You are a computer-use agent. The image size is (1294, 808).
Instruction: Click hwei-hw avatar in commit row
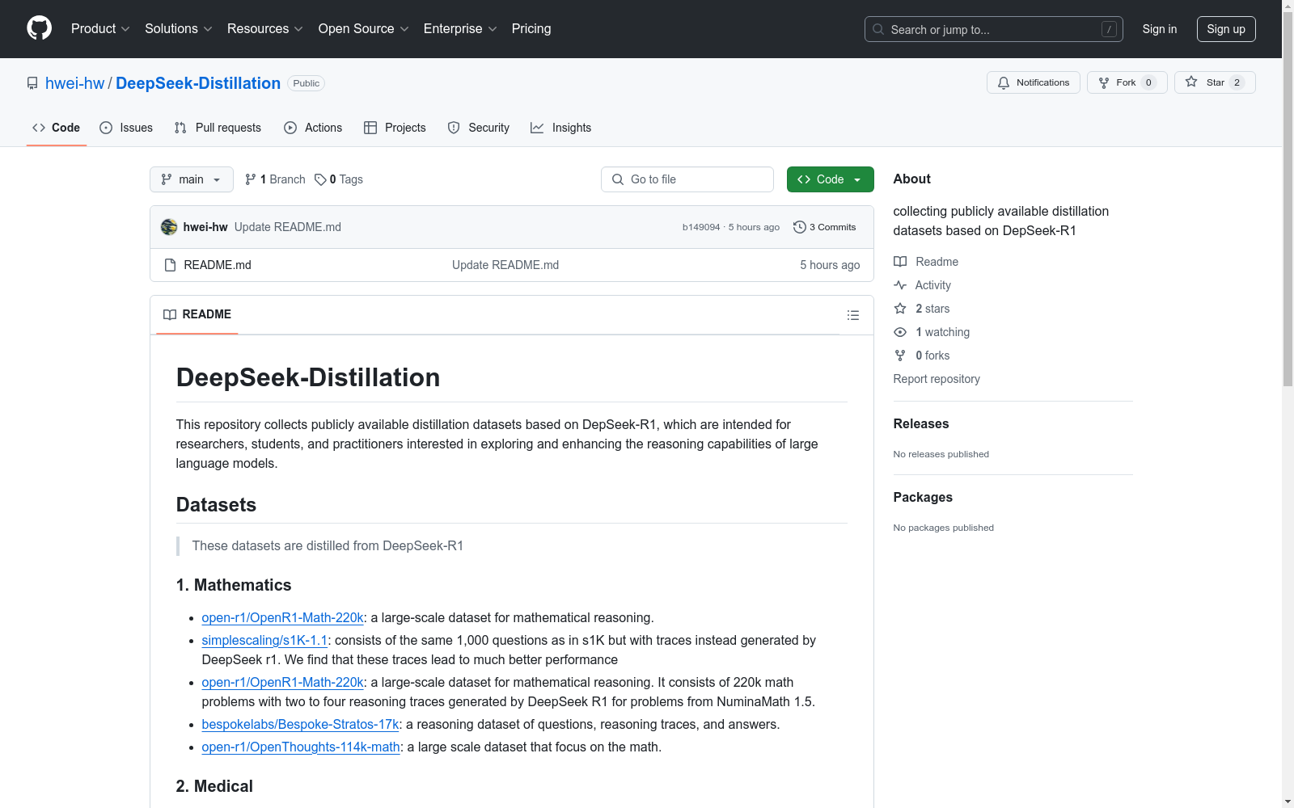pyautogui.click(x=169, y=227)
